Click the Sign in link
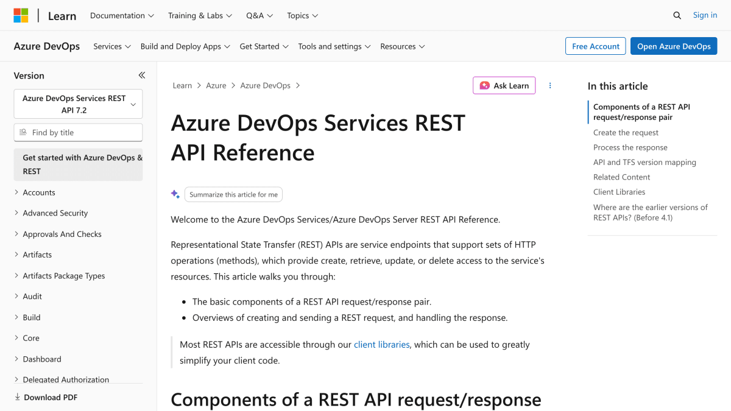731x411 pixels. [705, 15]
